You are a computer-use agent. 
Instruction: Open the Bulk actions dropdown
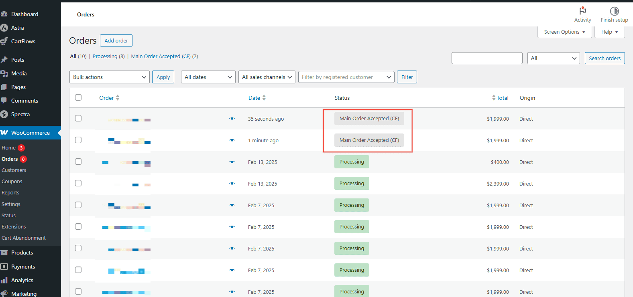109,77
